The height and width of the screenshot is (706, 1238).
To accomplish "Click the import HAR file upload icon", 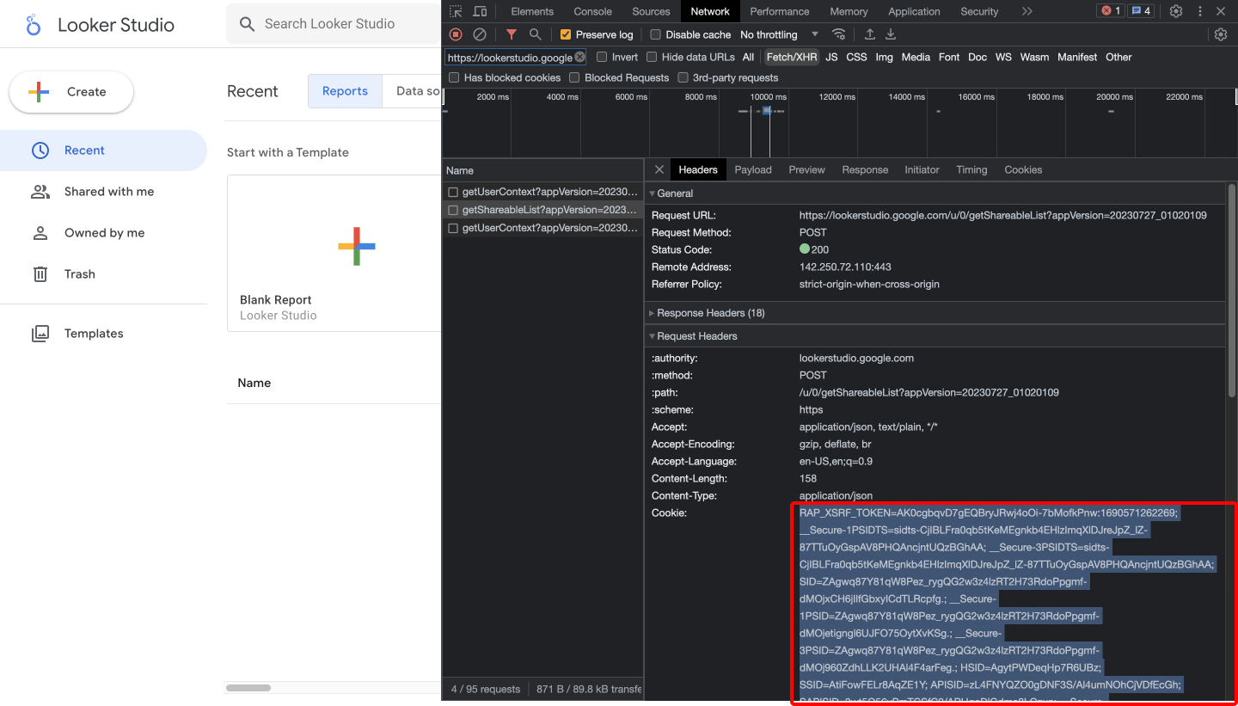I will (870, 34).
